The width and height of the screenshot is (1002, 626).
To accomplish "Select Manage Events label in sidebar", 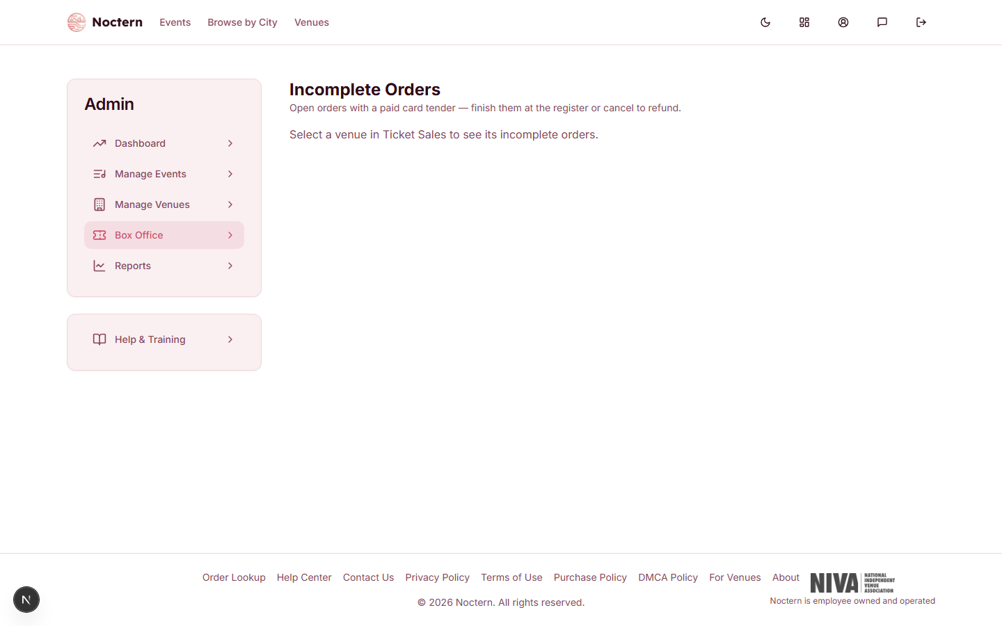I will click(x=150, y=174).
